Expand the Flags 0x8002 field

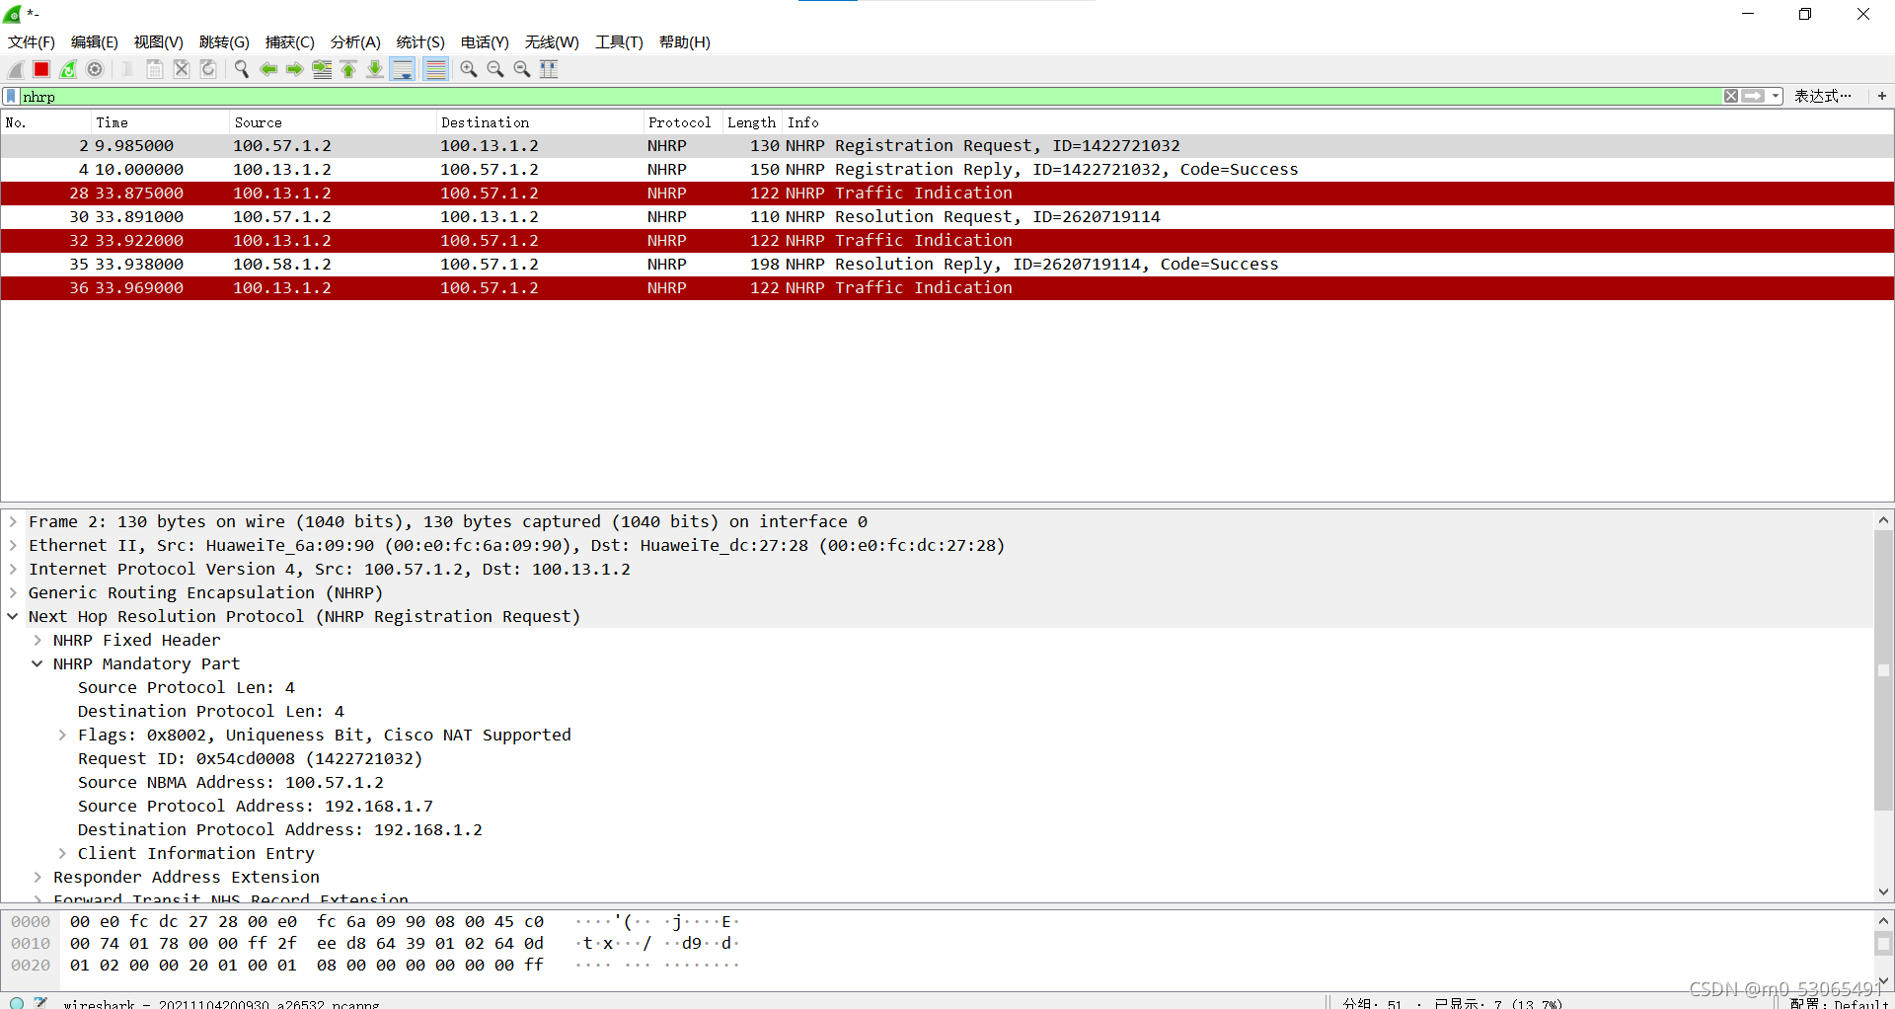(x=62, y=735)
